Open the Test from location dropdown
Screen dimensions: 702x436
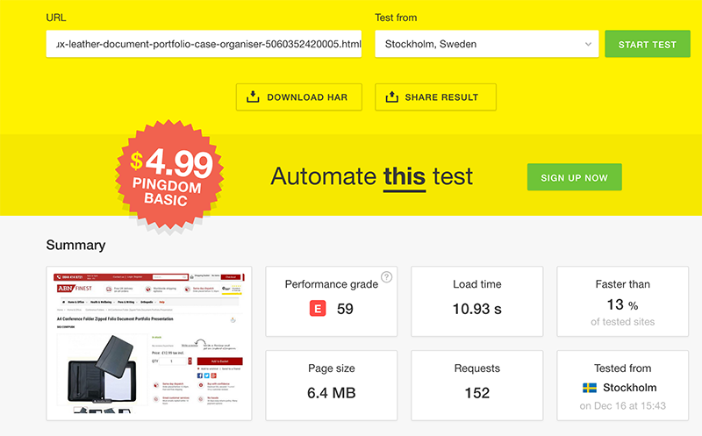coord(487,44)
